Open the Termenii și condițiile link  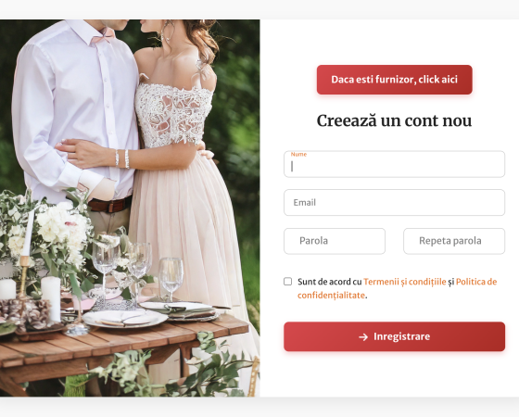pos(405,282)
